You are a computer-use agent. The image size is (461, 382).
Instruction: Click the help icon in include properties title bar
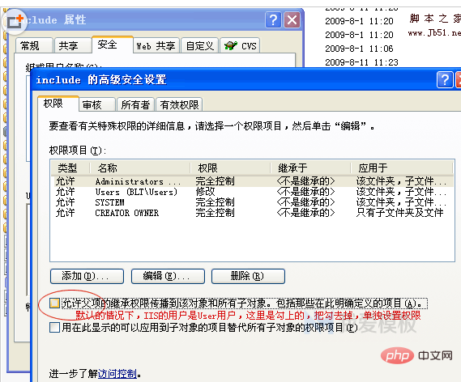pyautogui.click(x=273, y=20)
